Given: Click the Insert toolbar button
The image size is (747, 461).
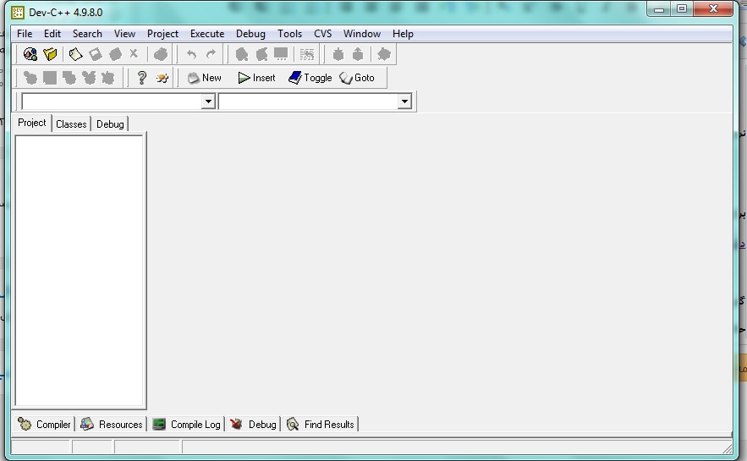Looking at the screenshot, I should pos(256,78).
